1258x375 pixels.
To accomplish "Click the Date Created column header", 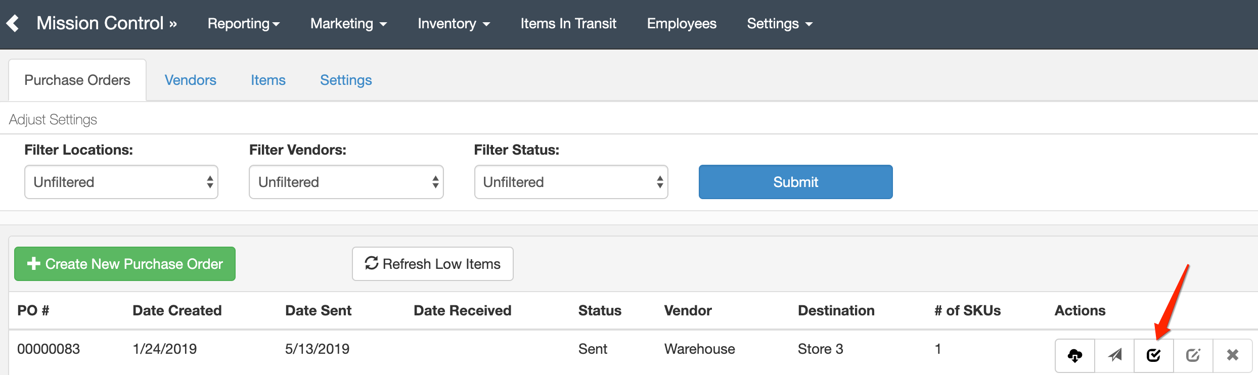I will (x=177, y=310).
